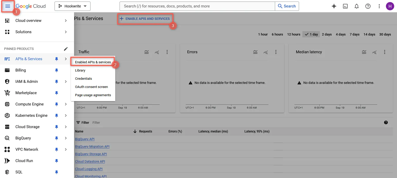Click the SQL database icon
The height and width of the screenshot is (178, 397).
pyautogui.click(x=7, y=172)
